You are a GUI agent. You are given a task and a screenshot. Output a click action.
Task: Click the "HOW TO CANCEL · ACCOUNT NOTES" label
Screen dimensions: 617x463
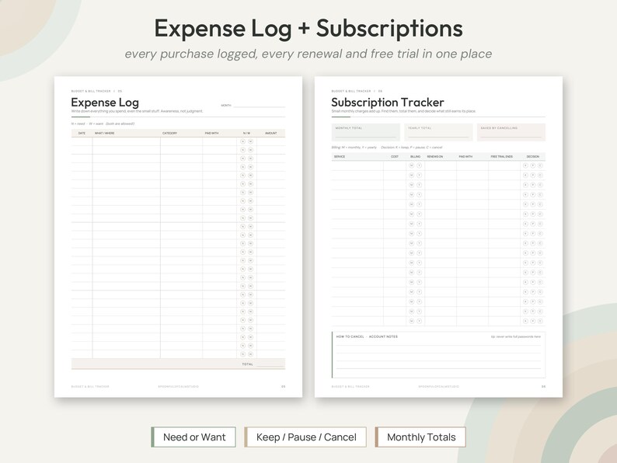click(367, 336)
